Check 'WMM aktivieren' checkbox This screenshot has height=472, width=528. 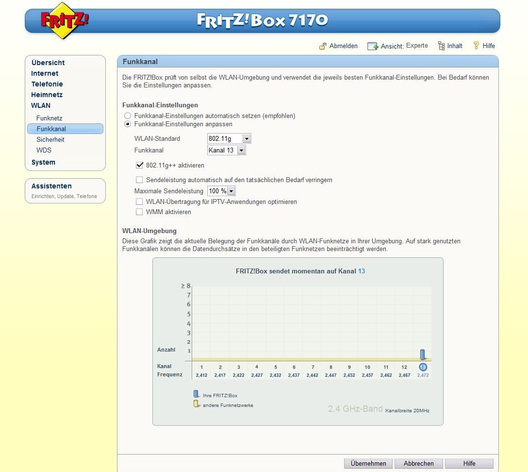(x=139, y=212)
